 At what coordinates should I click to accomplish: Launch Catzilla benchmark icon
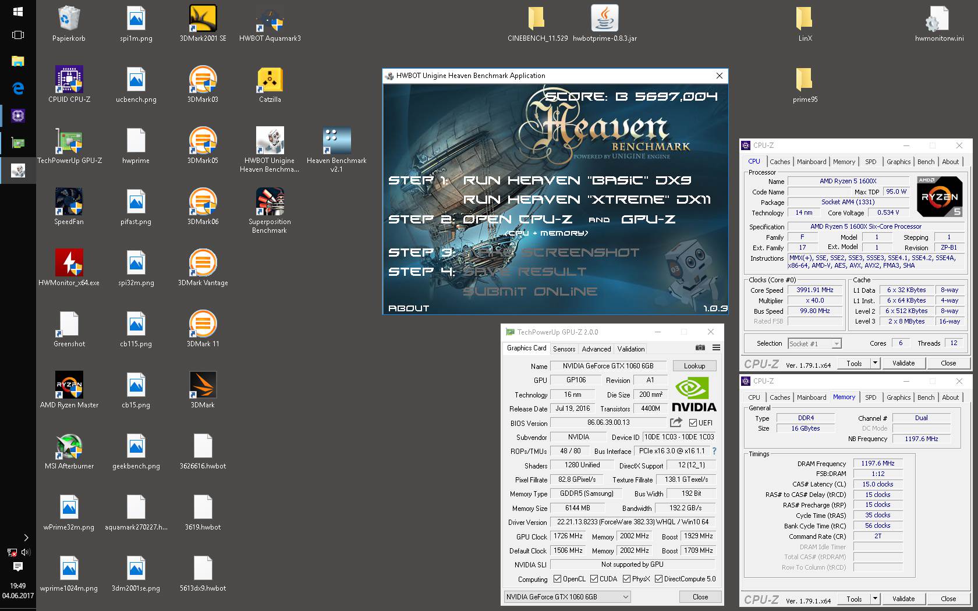(x=270, y=84)
